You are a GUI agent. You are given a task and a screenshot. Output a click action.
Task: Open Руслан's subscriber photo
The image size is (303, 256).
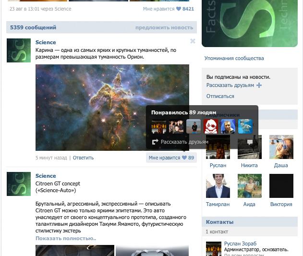point(218,147)
